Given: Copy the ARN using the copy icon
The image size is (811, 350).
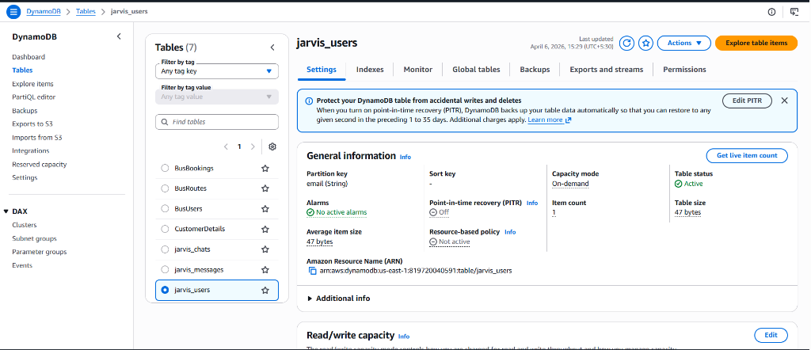Looking at the screenshot, I should (x=312, y=271).
